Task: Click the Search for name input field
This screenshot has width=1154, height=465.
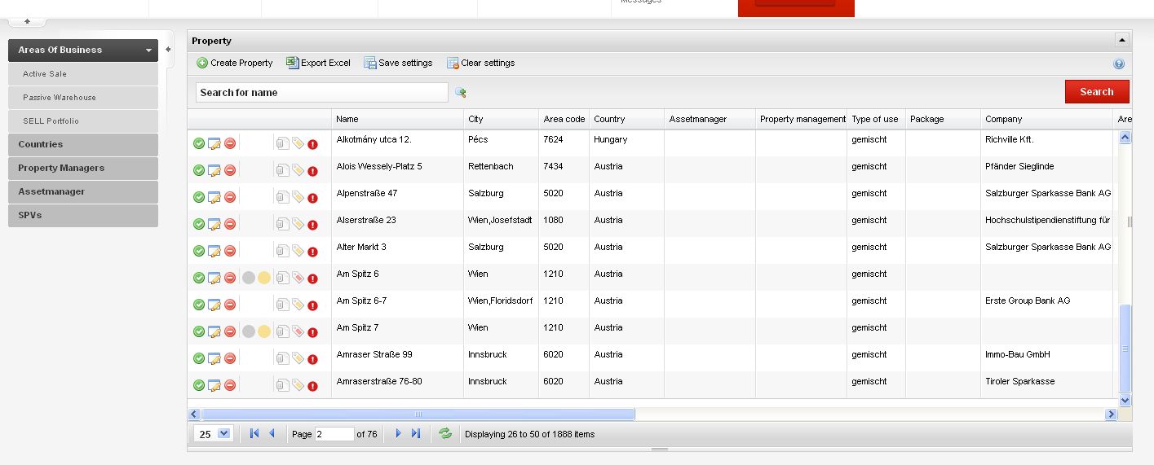Action: coord(321,93)
